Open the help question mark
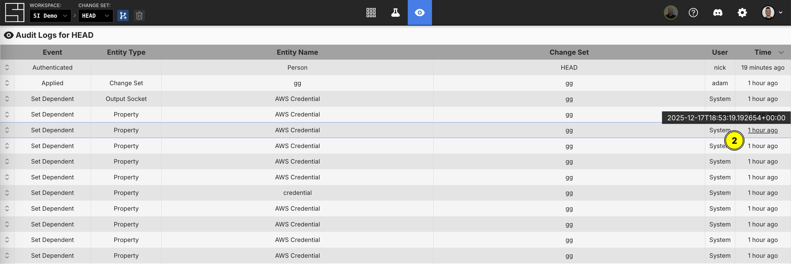The width and height of the screenshot is (791, 264). [x=693, y=13]
